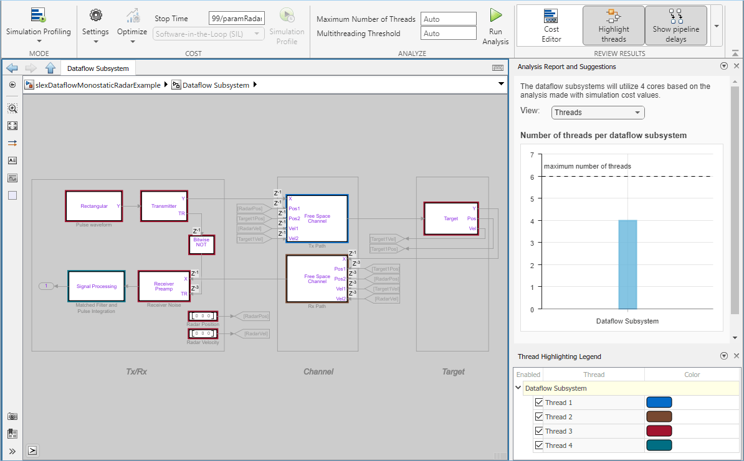Click the Maximum Number of Threads field

pyautogui.click(x=448, y=19)
